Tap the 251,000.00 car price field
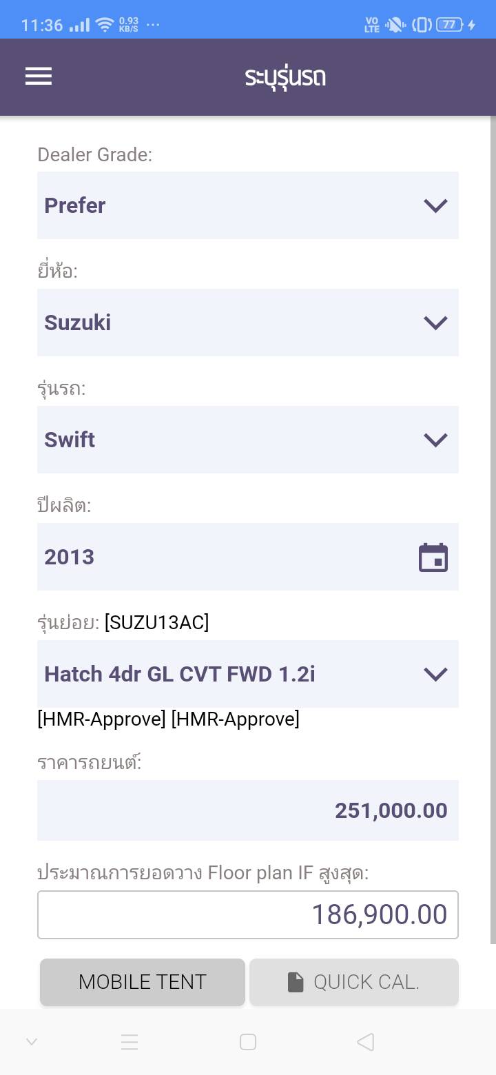The height and width of the screenshot is (1075, 496). click(248, 810)
